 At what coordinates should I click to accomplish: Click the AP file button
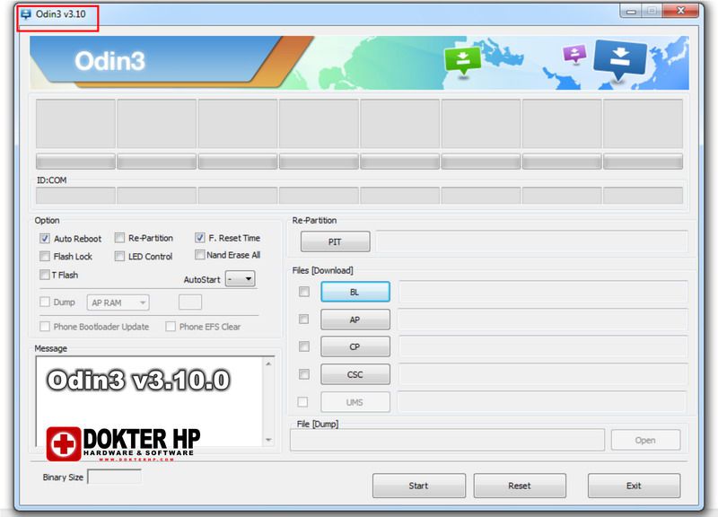pyautogui.click(x=355, y=320)
